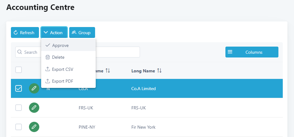Click the magnifier icon in search box
Screen dimensions: 294x137
[20, 52]
